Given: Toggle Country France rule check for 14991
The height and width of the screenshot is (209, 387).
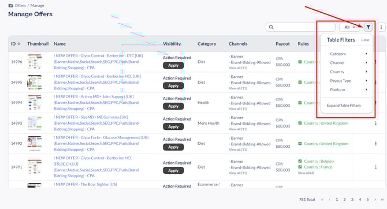Looking at the screenshot, I should (300, 167).
